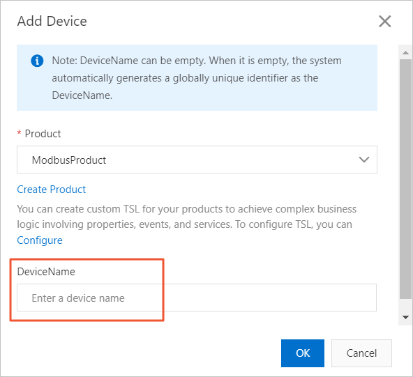Image resolution: width=413 pixels, height=377 pixels.
Task: Close the Add Device dialog
Action: (x=385, y=22)
